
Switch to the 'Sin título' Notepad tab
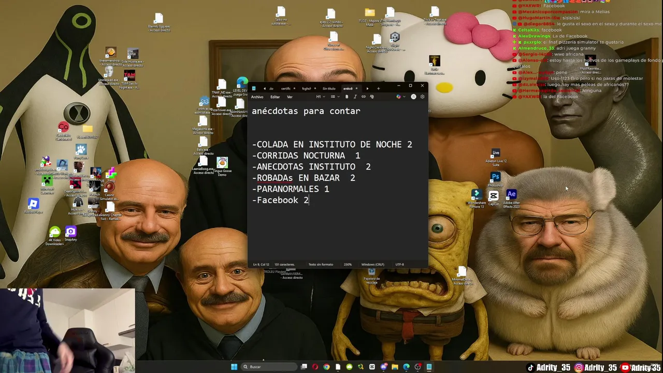[329, 89]
